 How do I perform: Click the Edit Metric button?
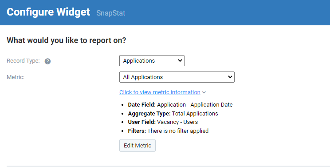click(x=137, y=146)
